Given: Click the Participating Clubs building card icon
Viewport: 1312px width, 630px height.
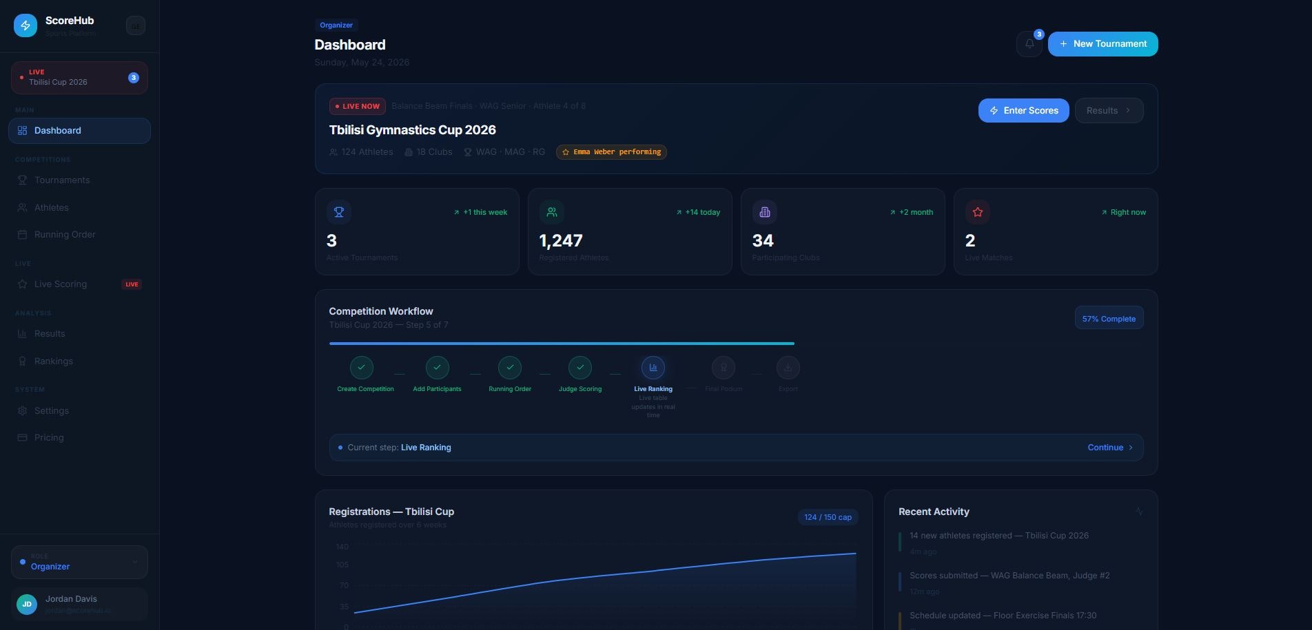Looking at the screenshot, I should (765, 212).
